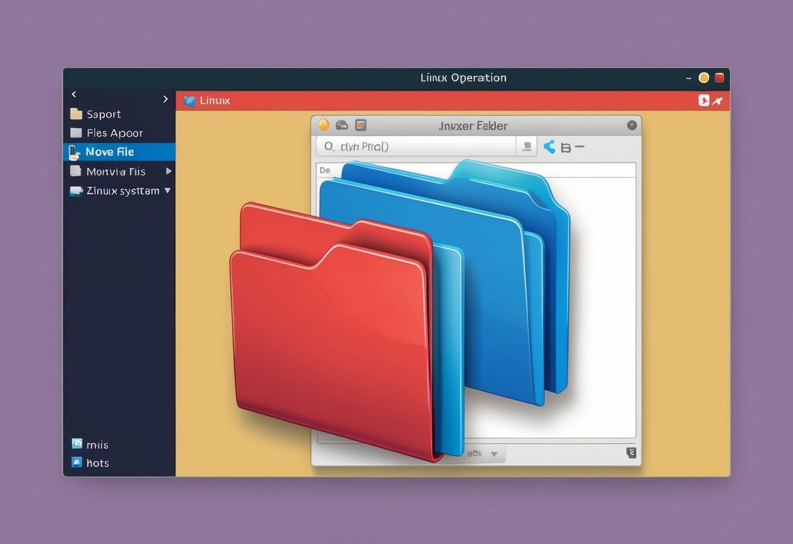This screenshot has width=793, height=544.
Task: Click the orange square app icon in dialog header
Action: (360, 124)
